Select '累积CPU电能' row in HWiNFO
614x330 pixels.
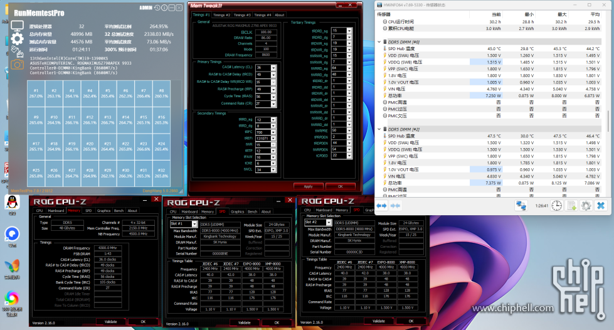(x=489, y=29)
